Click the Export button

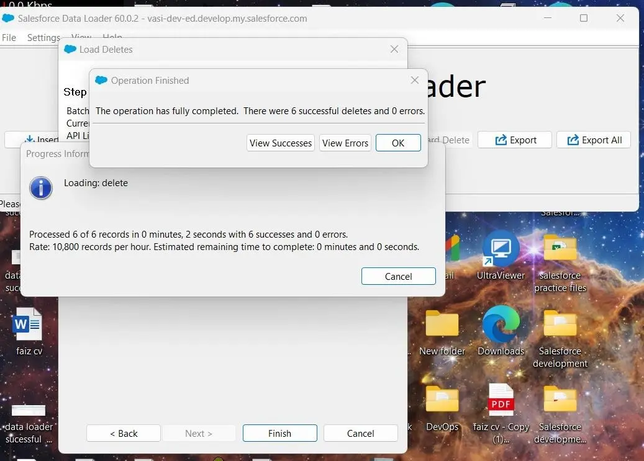click(x=515, y=140)
